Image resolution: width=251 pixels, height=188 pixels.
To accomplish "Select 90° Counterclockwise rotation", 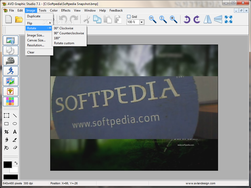I will point(69,33).
